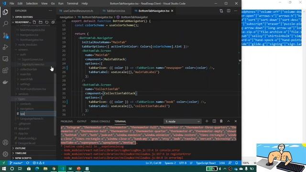Click the Explorer vertical scrollbar
Image resolution: width=306 pixels, height=172 pixels.
[x=55, y=104]
